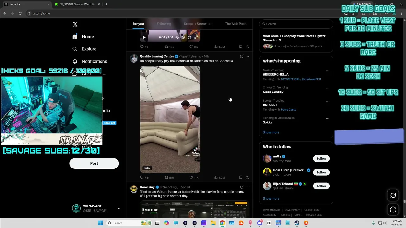Image resolution: width=406 pixels, height=228 pixels.
Task: Expand top video to fullscreen
Action: tap(196, 37)
